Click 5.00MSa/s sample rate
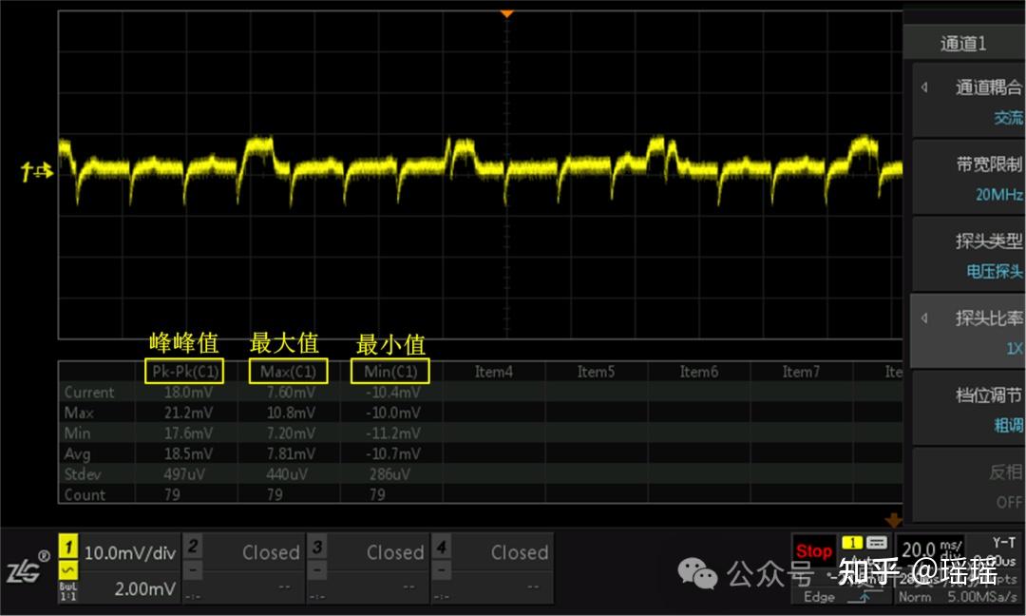1026x616 pixels. 982,597
